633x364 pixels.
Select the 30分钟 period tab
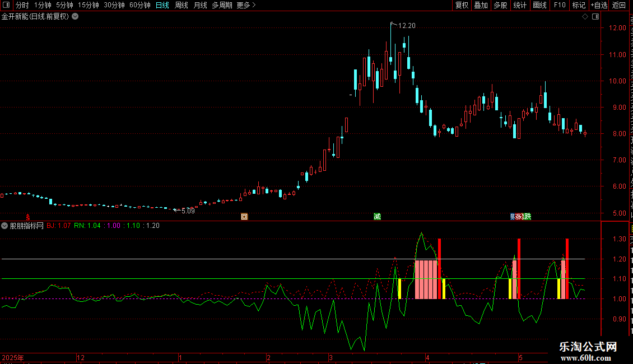pos(114,5)
